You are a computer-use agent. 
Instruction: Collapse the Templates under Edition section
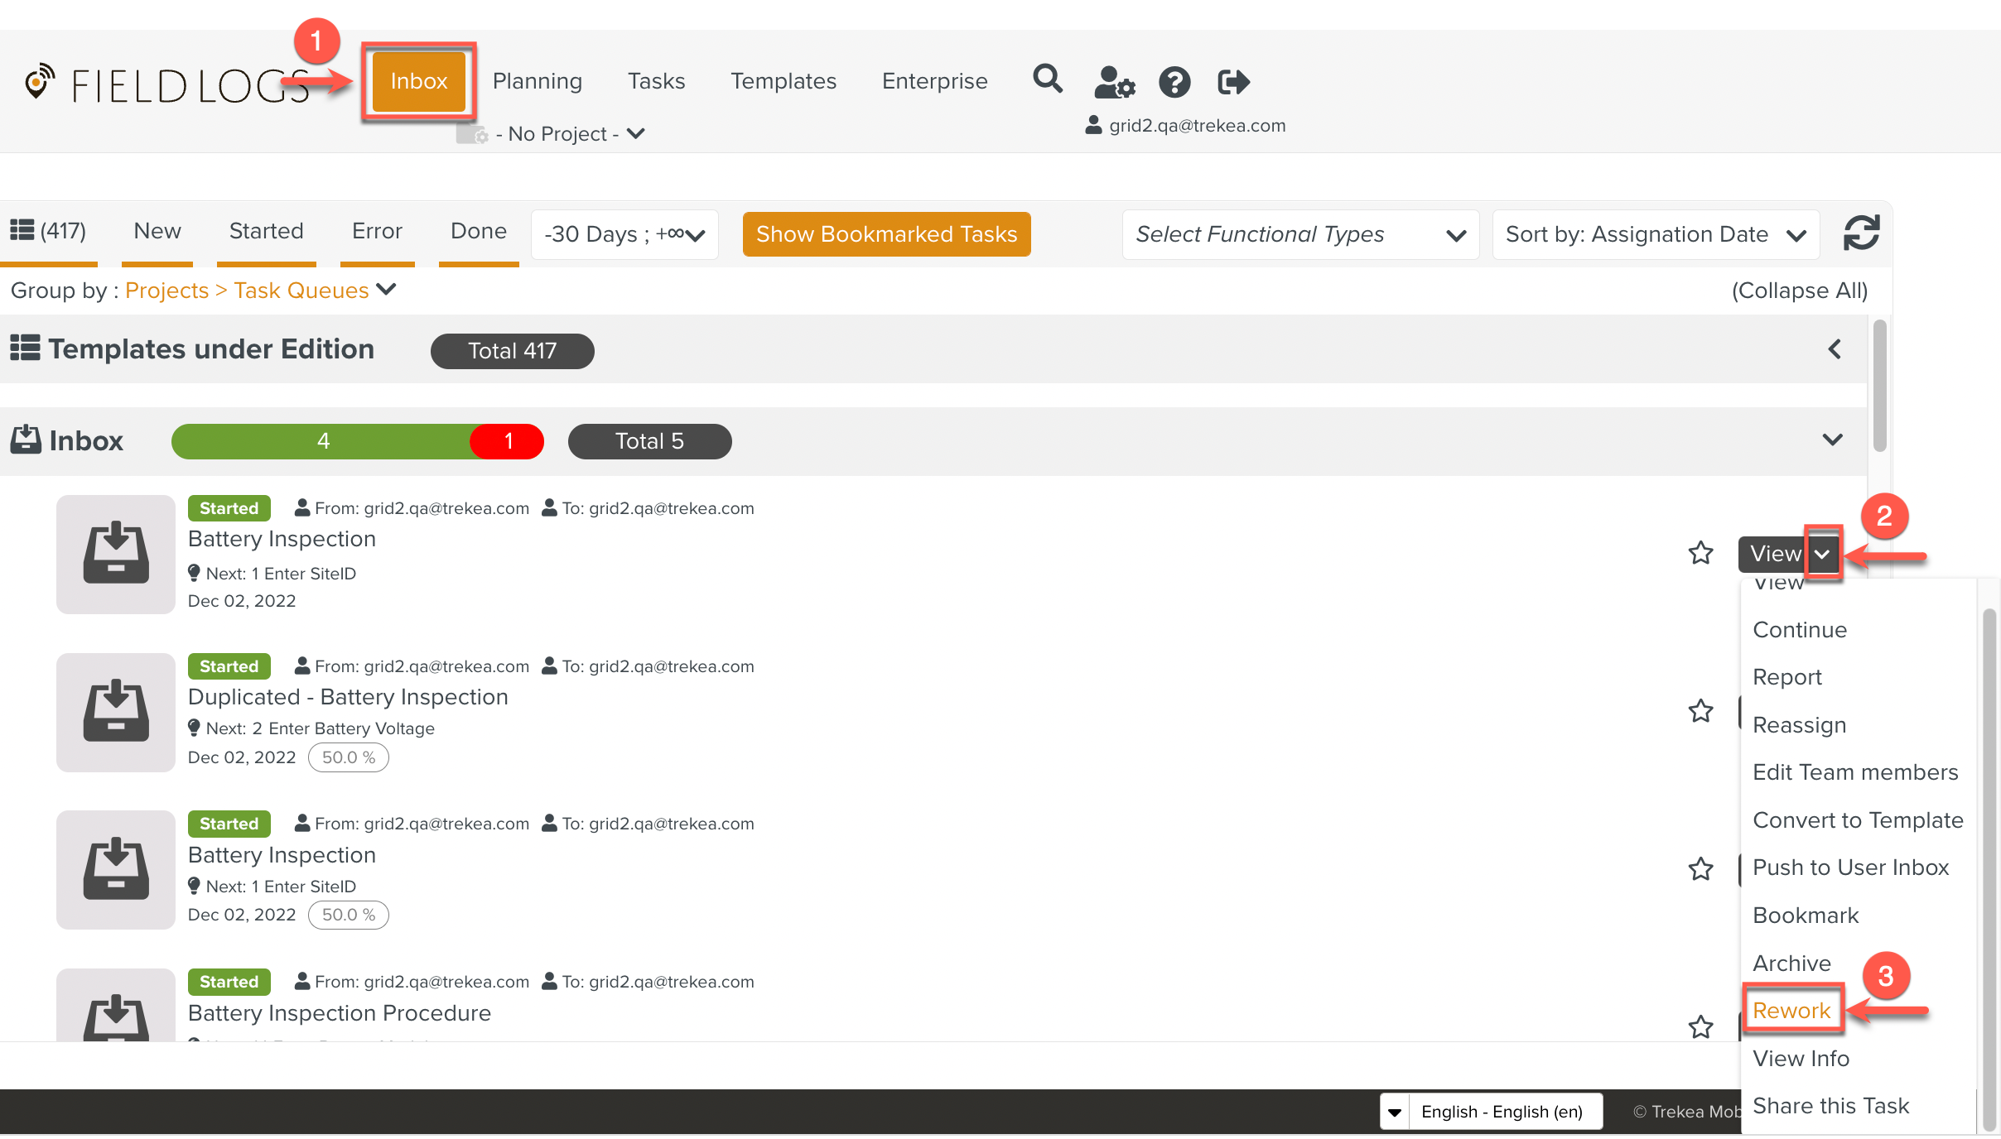tap(1834, 349)
